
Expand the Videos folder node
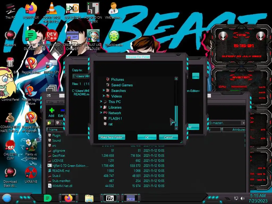104,96
